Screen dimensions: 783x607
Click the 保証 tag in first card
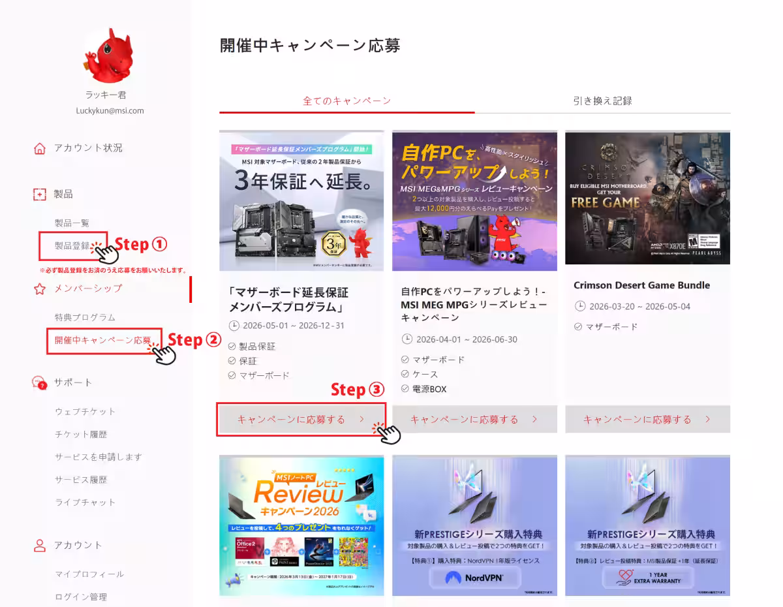pos(248,361)
